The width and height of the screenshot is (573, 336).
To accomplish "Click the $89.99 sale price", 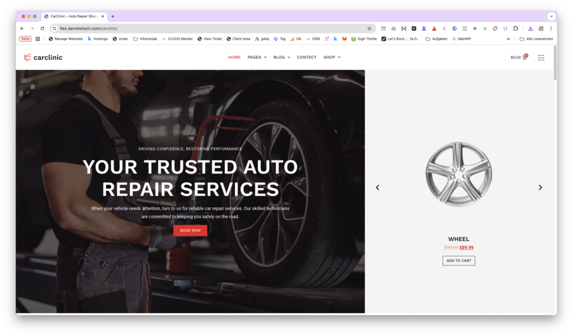I will coord(466,248).
